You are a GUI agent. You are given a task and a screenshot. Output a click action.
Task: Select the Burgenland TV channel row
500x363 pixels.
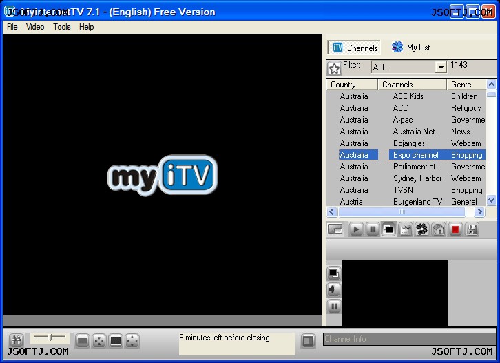pos(406,202)
